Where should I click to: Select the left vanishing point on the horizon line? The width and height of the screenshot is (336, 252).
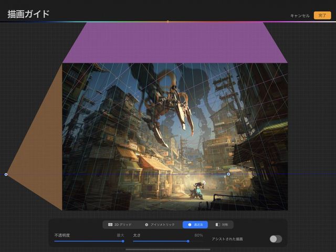point(6,174)
